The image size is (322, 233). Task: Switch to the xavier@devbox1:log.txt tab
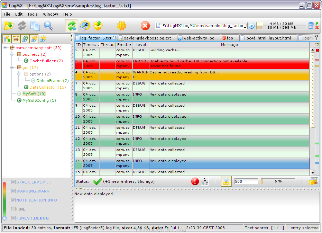147,38
